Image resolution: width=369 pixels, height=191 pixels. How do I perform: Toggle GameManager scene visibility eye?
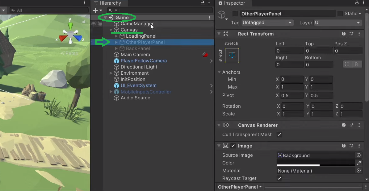94,24
